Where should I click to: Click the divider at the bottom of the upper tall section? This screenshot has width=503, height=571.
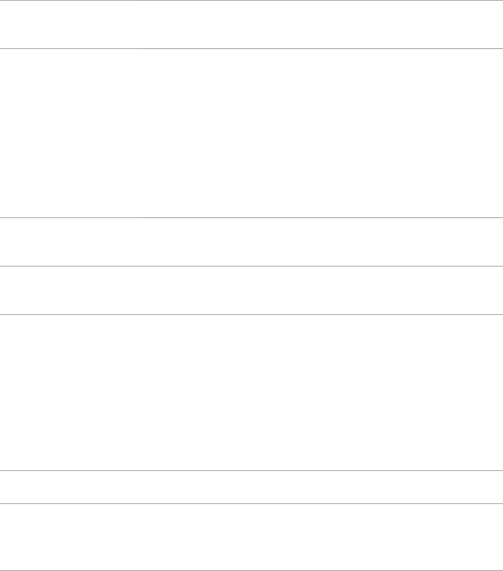tap(251, 218)
